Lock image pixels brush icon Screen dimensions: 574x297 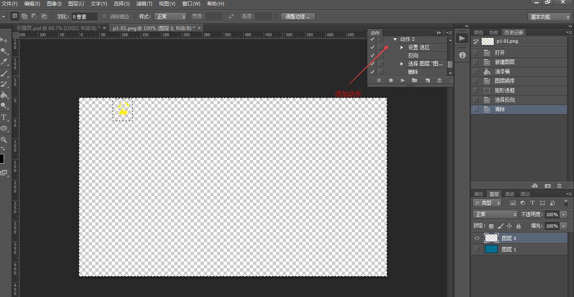(500, 226)
